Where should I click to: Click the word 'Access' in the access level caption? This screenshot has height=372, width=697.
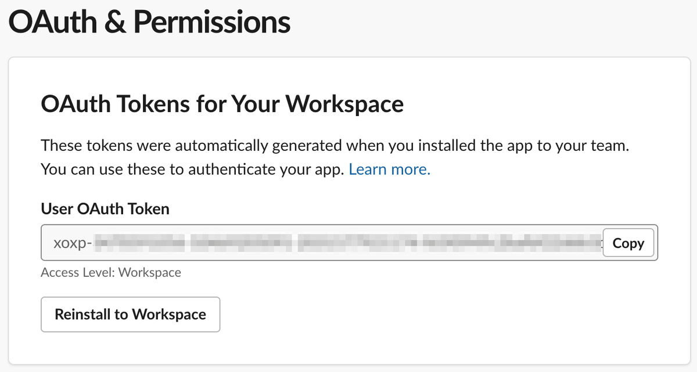[58, 272]
